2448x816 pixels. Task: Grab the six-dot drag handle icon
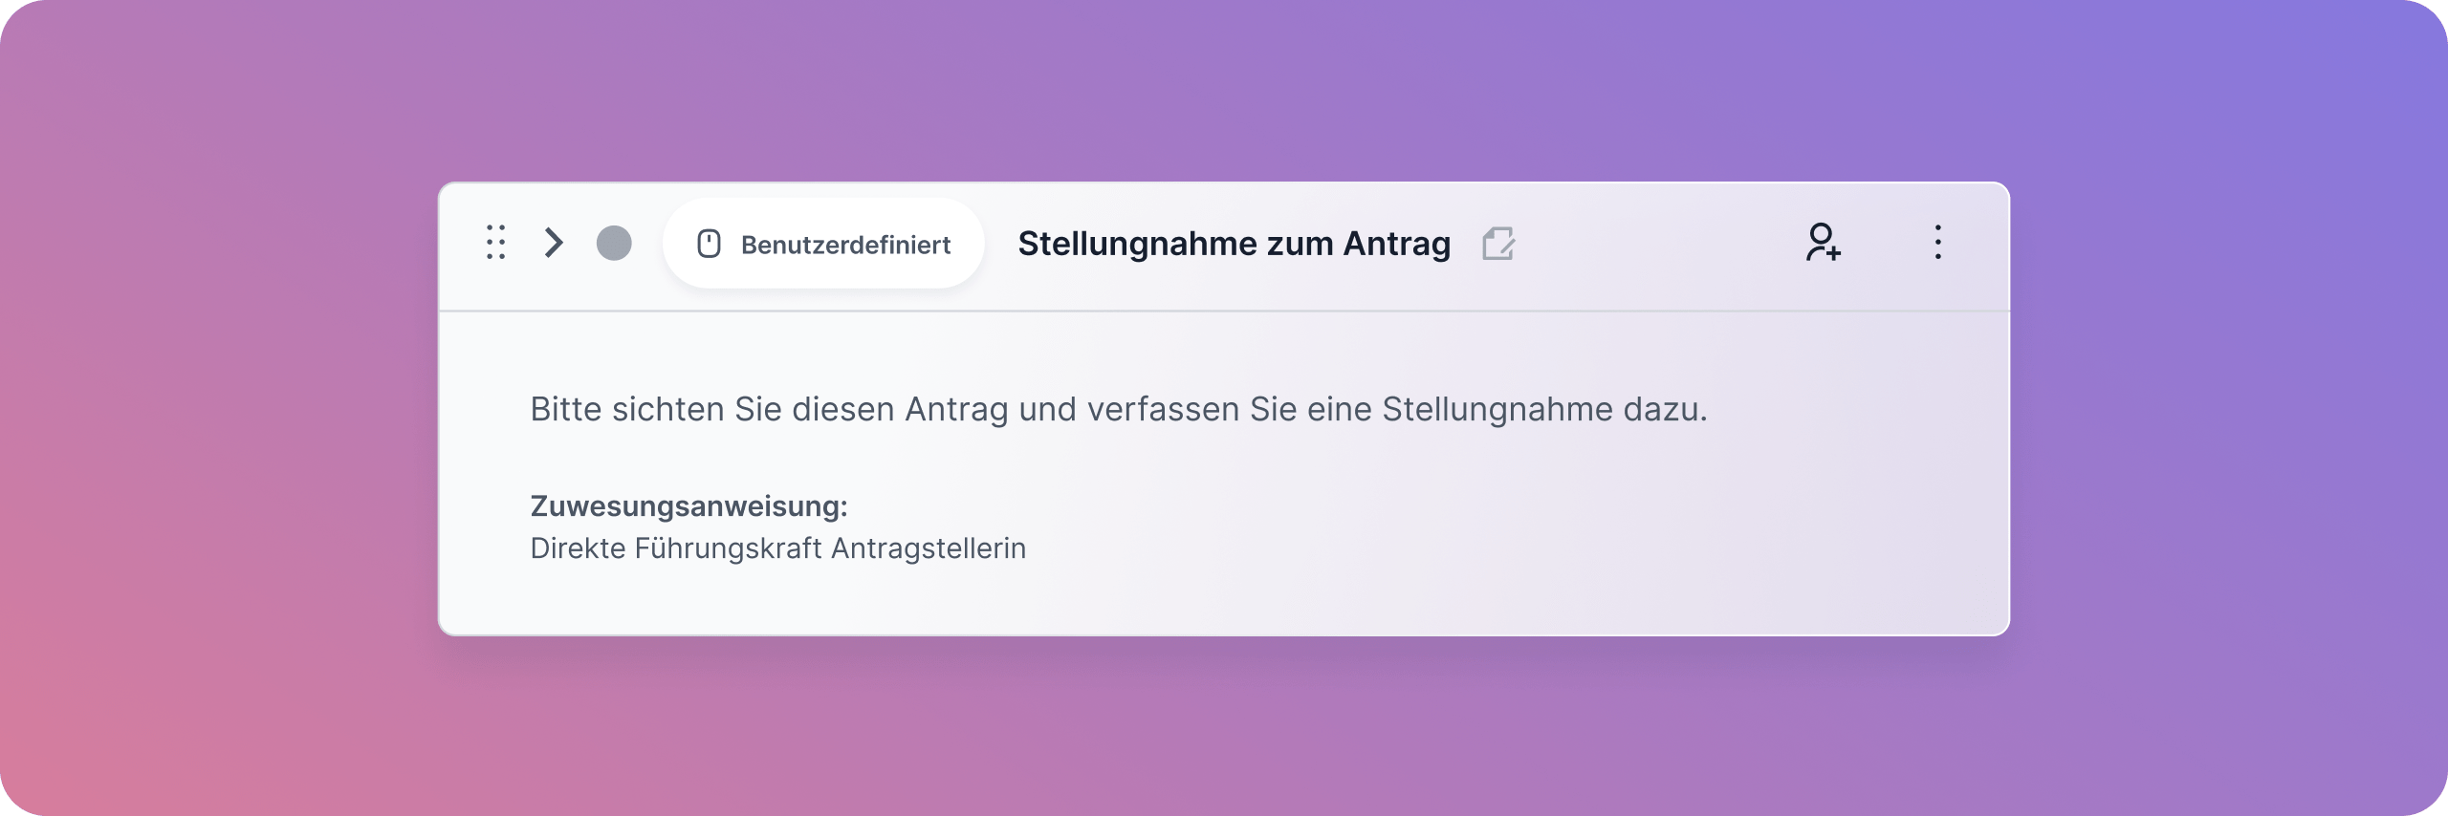pyautogui.click(x=495, y=243)
